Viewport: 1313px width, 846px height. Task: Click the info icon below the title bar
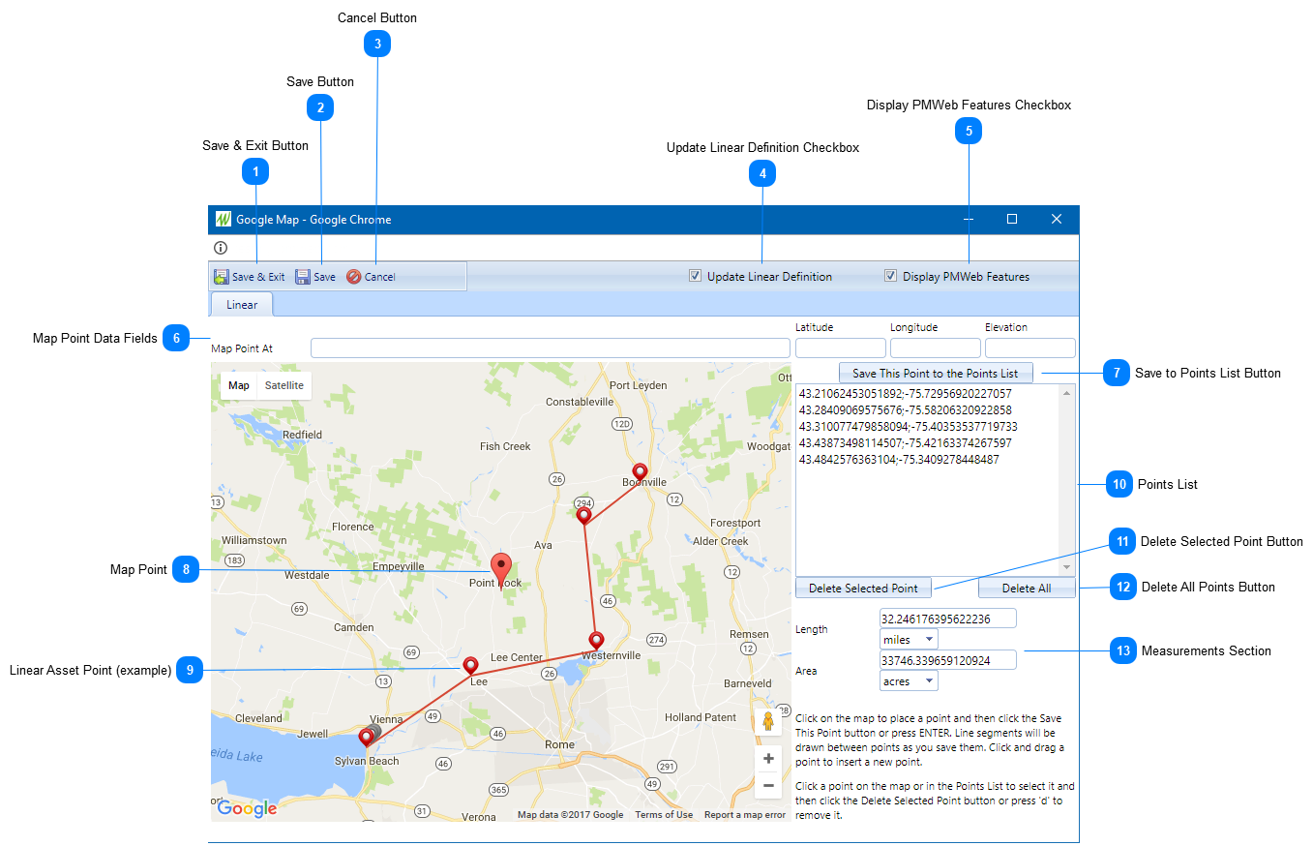221,248
